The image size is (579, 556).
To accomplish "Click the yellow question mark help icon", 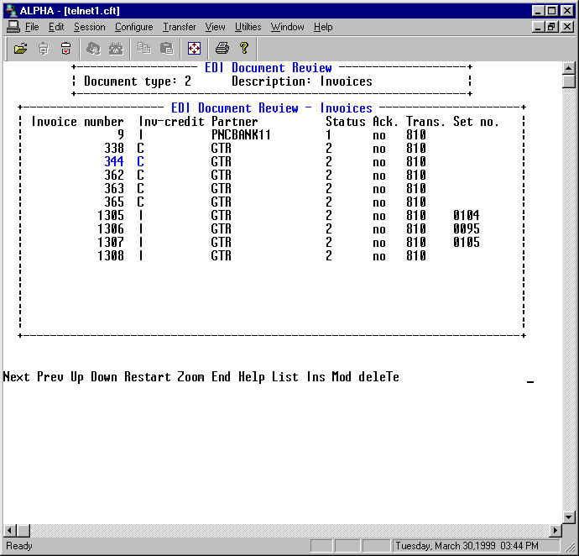I will tap(243, 49).
